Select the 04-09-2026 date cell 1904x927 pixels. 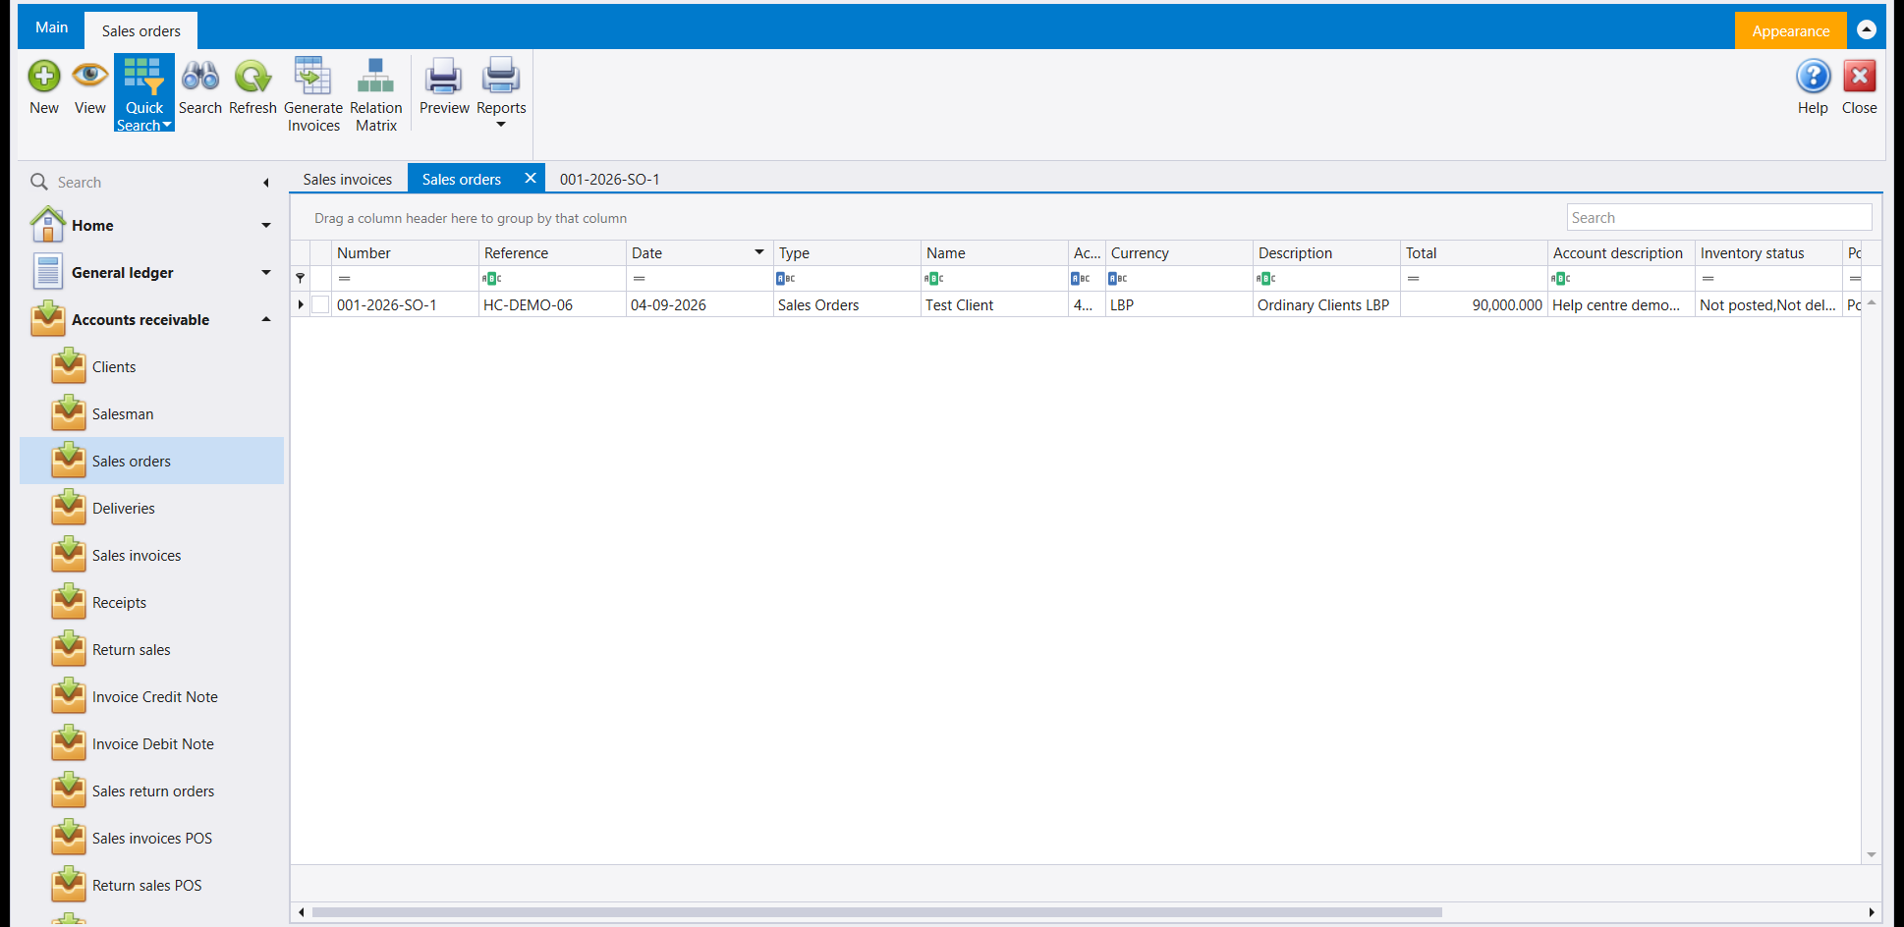(x=700, y=305)
